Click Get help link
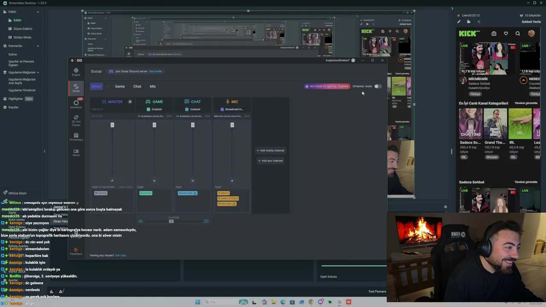546x307 pixels. (x=120, y=255)
